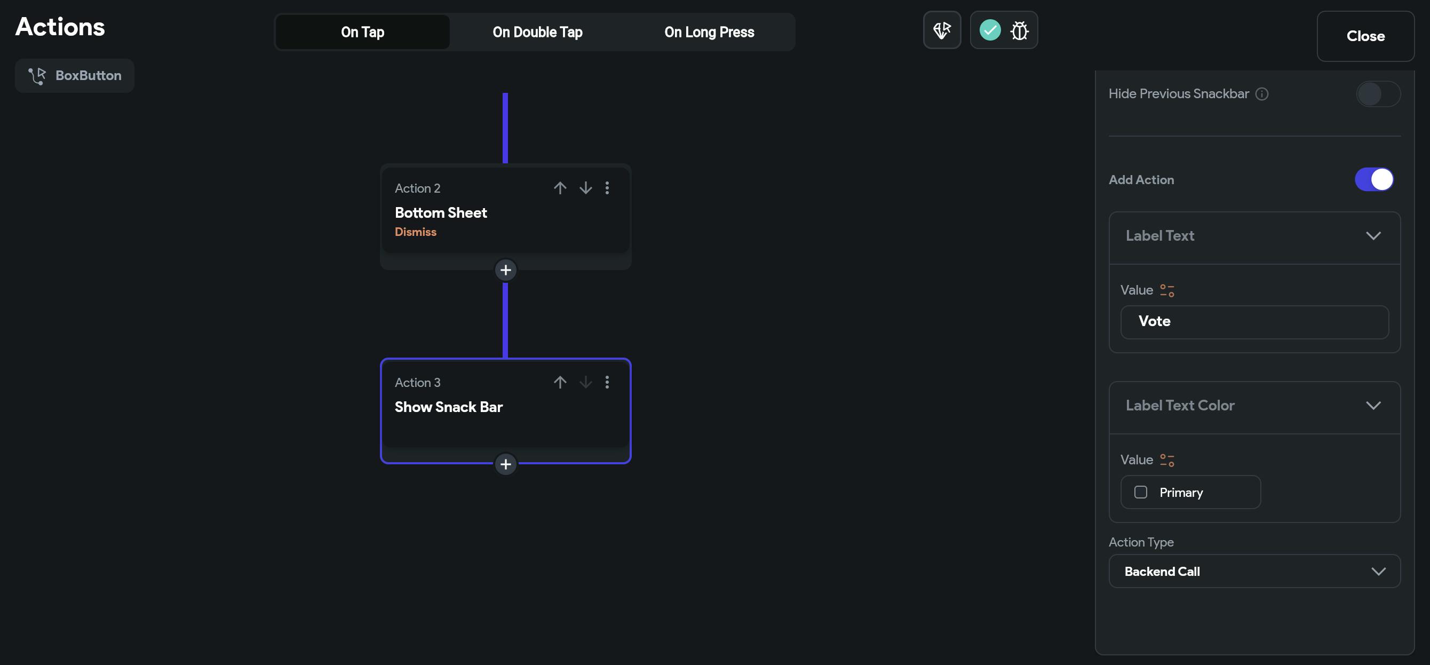The image size is (1430, 665).
Task: Add action below Bottom Sheet with plus
Action: pos(505,271)
